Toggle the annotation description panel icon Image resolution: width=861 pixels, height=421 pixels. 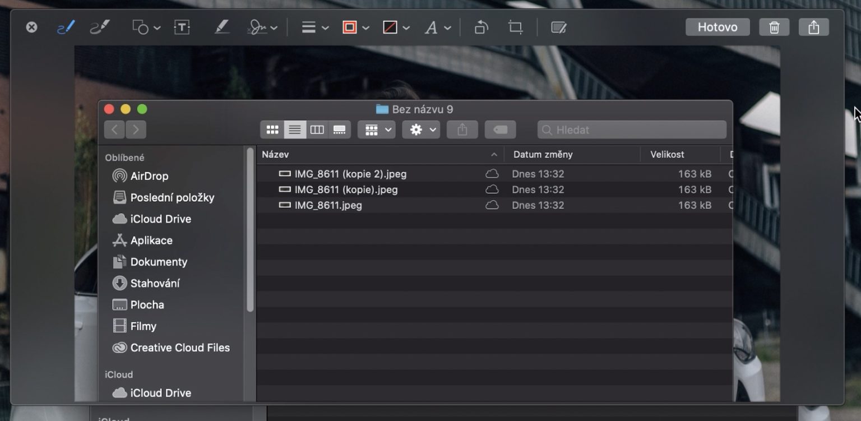558,26
